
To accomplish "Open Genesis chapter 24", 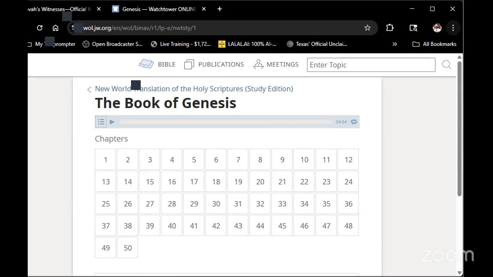I will pos(348,182).
